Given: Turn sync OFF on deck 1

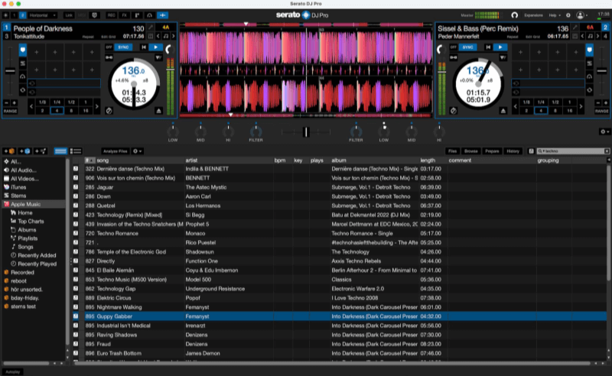Looking at the screenshot, I should point(109,47).
